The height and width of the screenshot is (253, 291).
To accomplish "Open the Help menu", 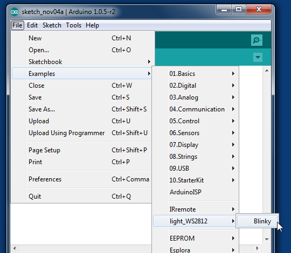I will pyautogui.click(x=92, y=25).
